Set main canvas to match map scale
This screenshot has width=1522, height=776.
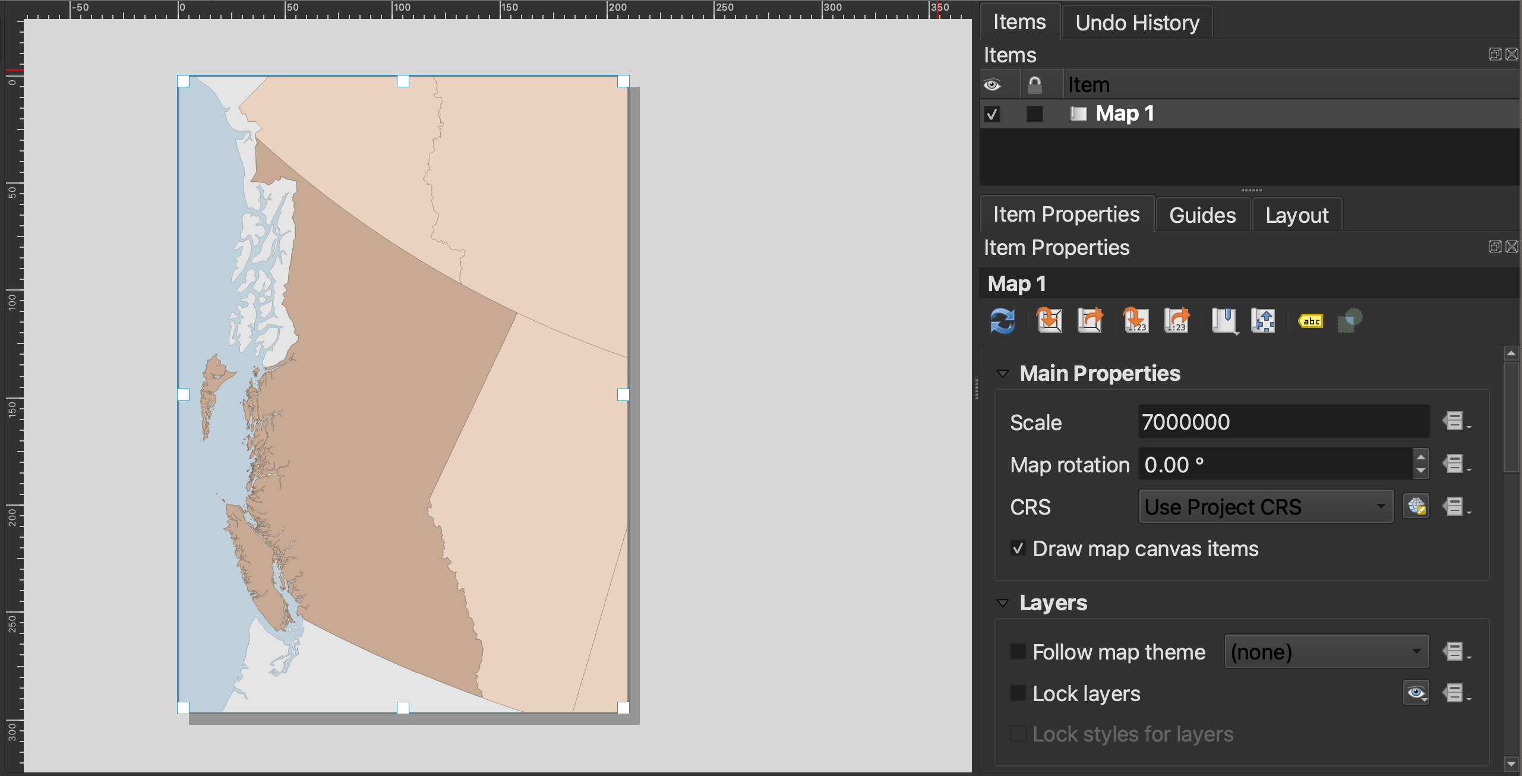coord(1177,321)
